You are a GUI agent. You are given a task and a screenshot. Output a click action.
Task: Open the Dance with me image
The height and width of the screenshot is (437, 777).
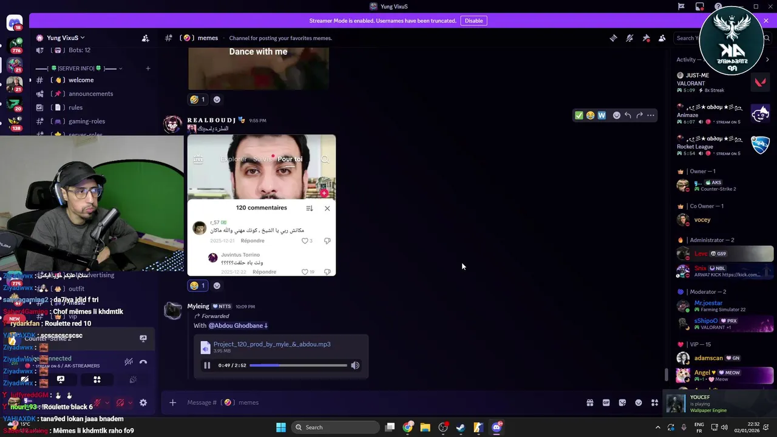click(x=259, y=67)
